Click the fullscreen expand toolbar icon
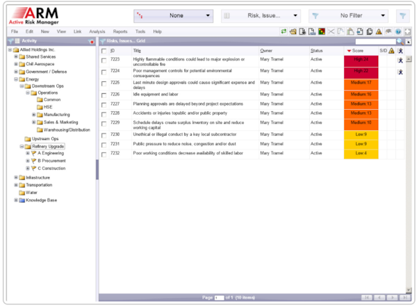417x308 pixels. [407, 32]
